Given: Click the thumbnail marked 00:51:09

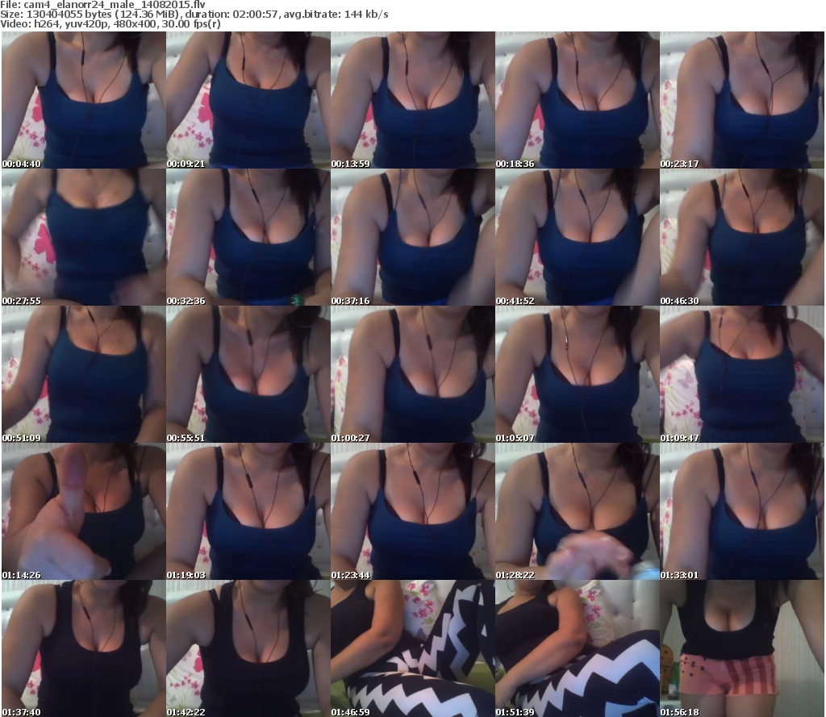Looking at the screenshot, I should point(84,374).
